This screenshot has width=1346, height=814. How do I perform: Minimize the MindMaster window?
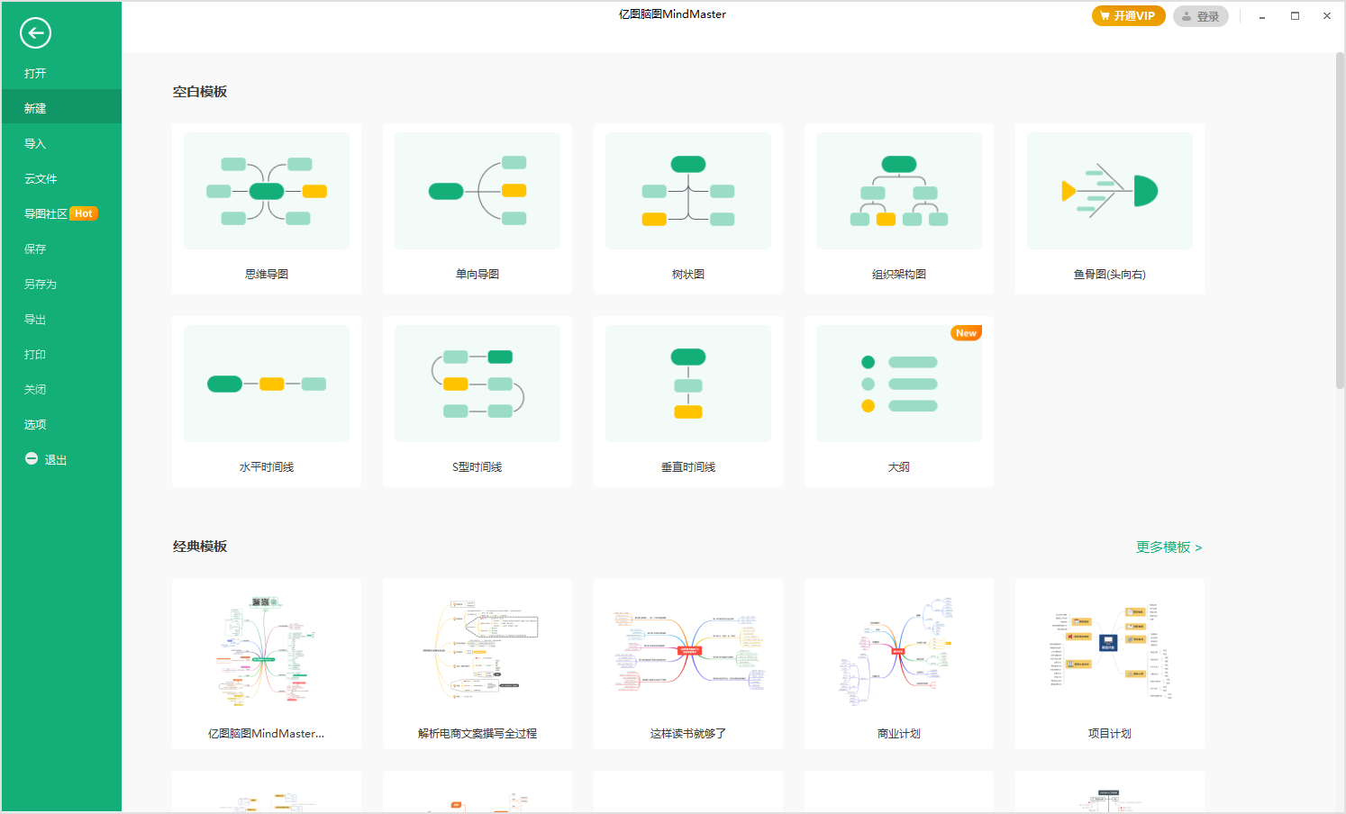[x=1262, y=16]
